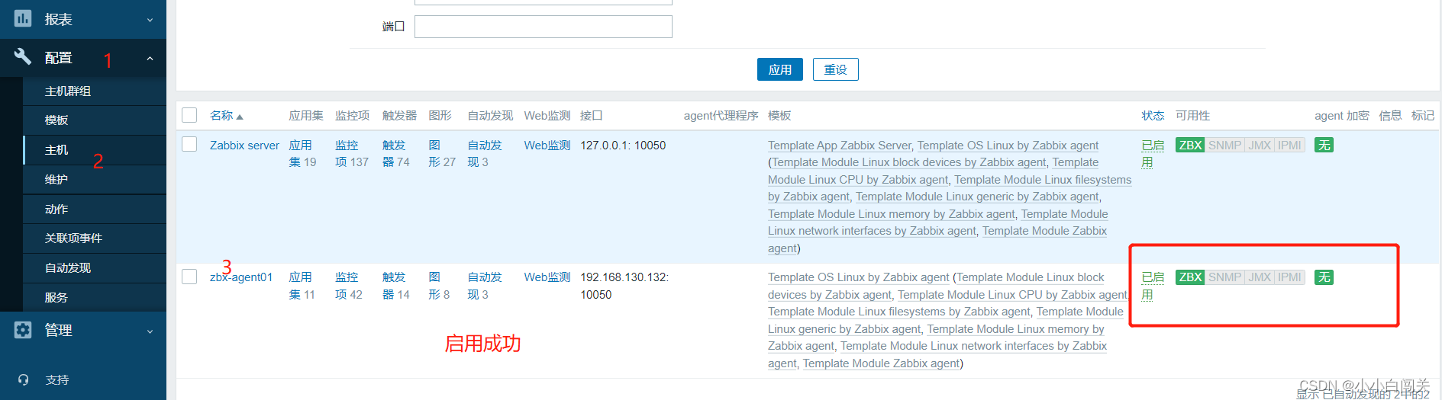Open Template App Zabbix Server link
This screenshot has width=1442, height=400.
[x=840, y=145]
